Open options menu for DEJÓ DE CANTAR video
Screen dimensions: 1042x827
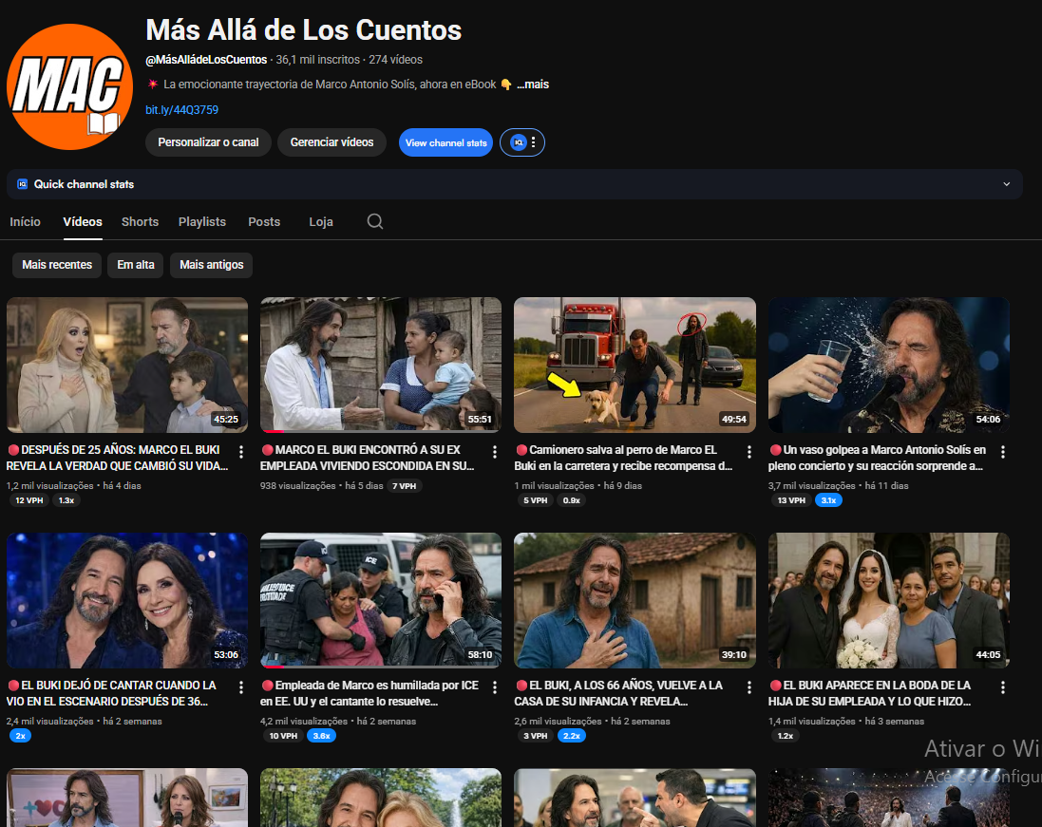(x=241, y=686)
